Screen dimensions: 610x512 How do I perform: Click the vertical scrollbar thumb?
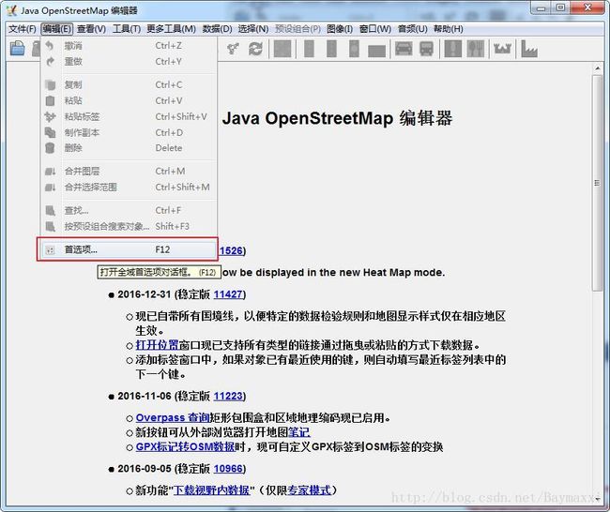[597, 183]
